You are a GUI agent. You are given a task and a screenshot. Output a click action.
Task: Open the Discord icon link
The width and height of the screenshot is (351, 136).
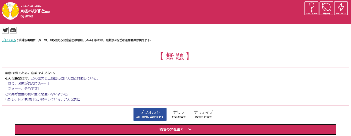[x=13, y=30]
